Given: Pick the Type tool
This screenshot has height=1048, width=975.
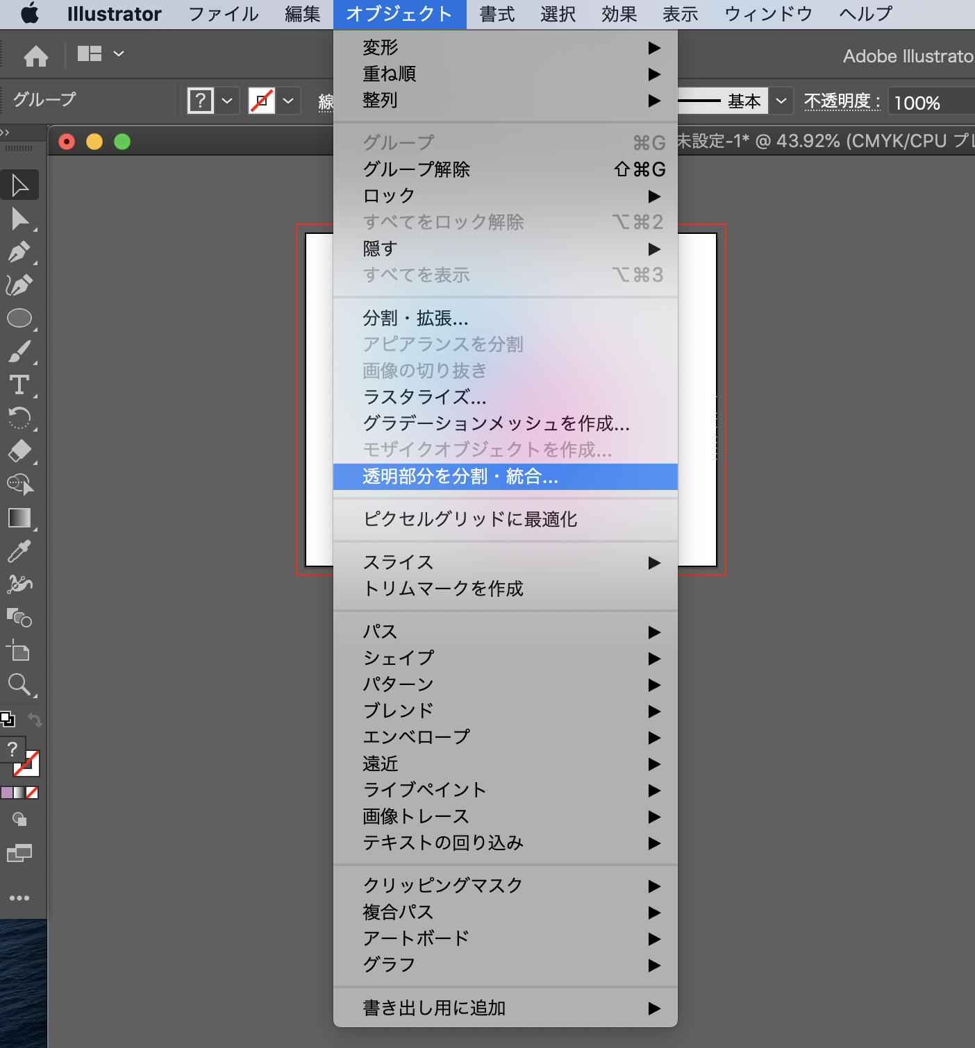Looking at the screenshot, I should point(19,384).
